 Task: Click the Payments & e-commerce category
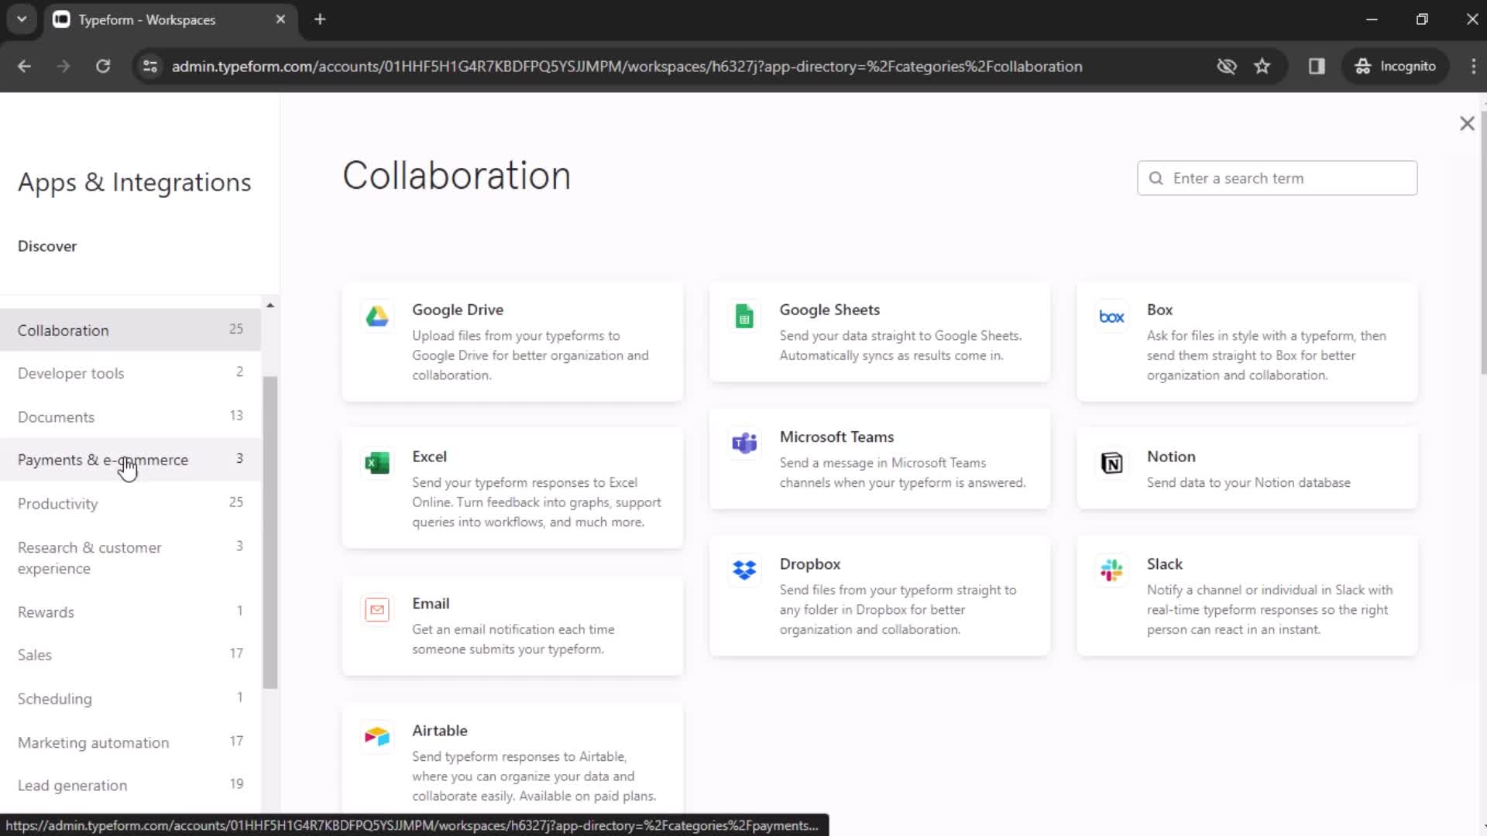pos(102,459)
